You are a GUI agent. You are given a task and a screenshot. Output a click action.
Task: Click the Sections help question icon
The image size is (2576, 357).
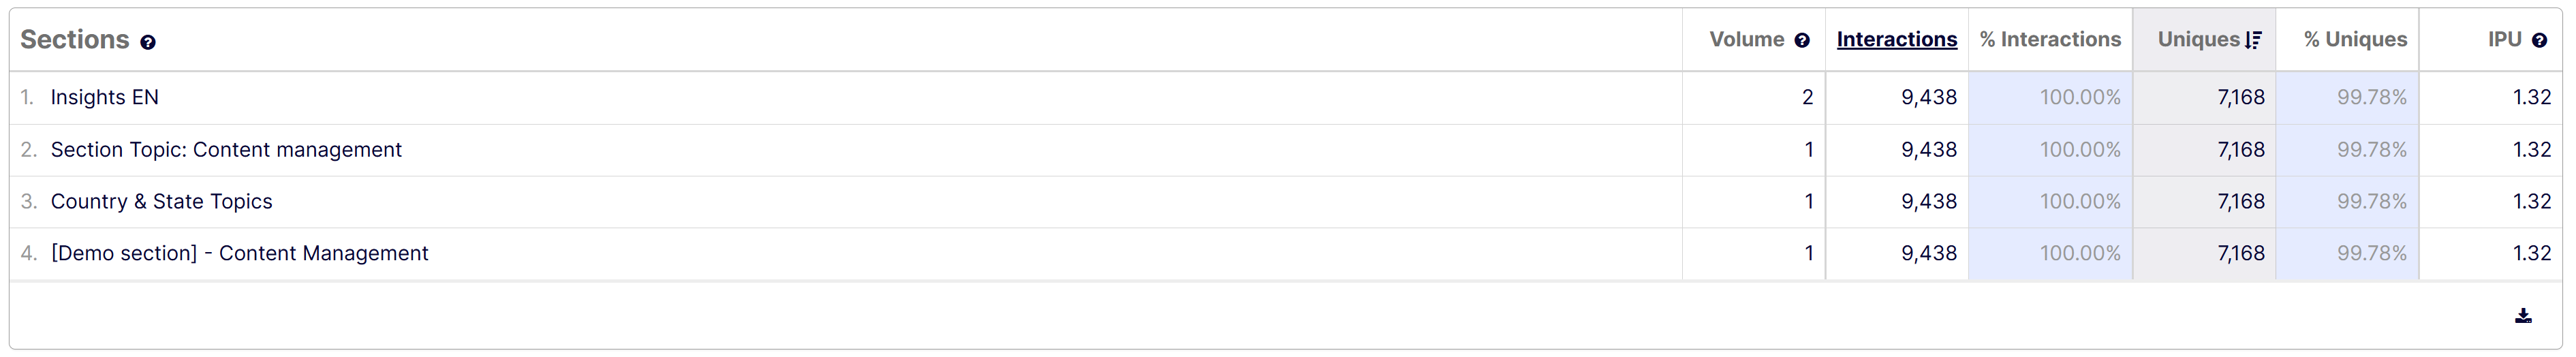pyautogui.click(x=148, y=42)
